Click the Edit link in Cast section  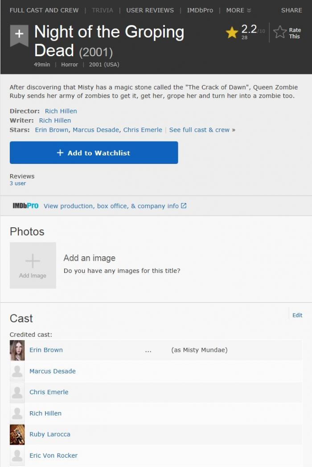click(297, 315)
